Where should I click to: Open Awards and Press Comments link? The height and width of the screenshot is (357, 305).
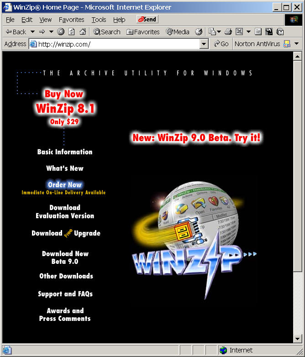pos(65,315)
